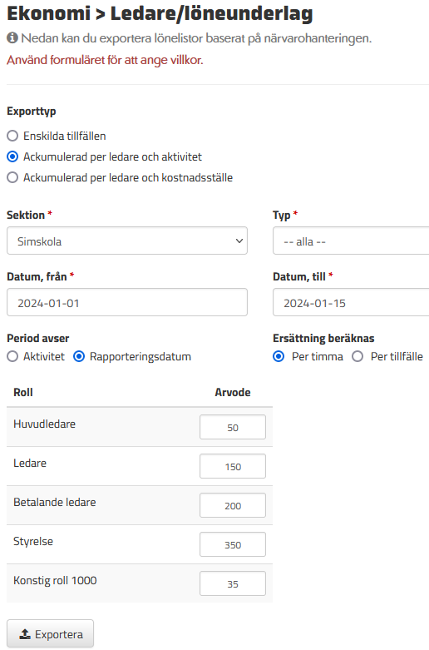Click the Datum, från date field
The height and width of the screenshot is (650, 429).
pos(127,303)
